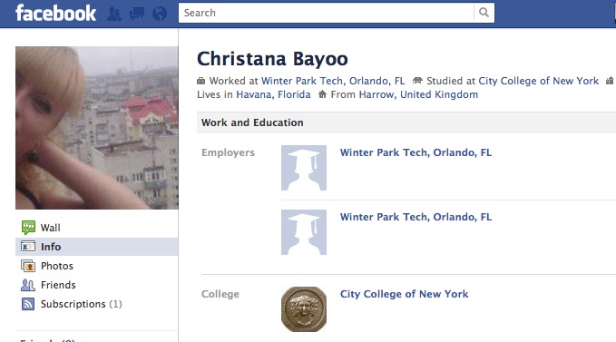
Task: Open the profile picture thumbnail
Action: 97,128
